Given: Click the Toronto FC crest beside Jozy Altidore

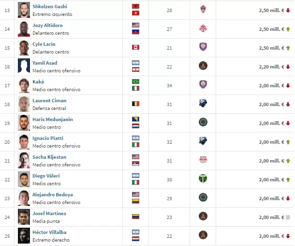Looking at the screenshot, I should coord(203,28).
